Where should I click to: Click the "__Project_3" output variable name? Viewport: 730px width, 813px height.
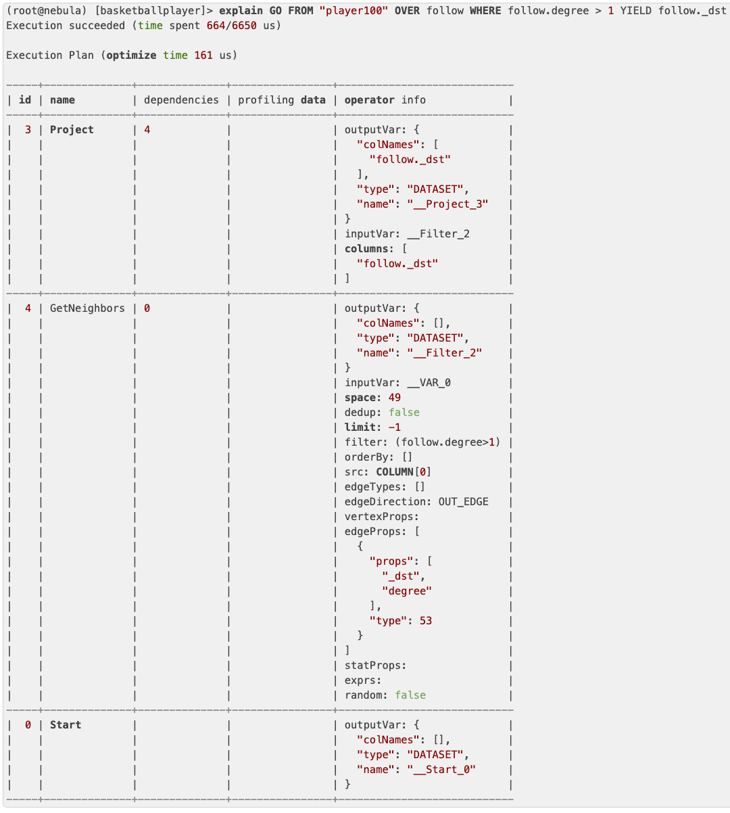(447, 204)
